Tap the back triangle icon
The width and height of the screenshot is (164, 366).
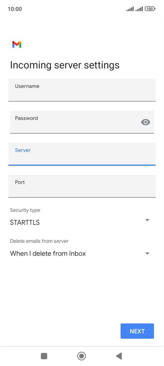coord(119,356)
